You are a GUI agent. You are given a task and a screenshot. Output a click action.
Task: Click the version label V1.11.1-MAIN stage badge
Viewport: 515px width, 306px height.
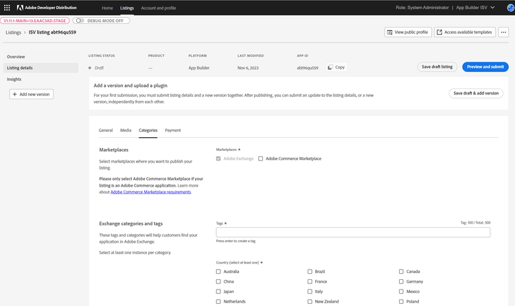[35, 21]
